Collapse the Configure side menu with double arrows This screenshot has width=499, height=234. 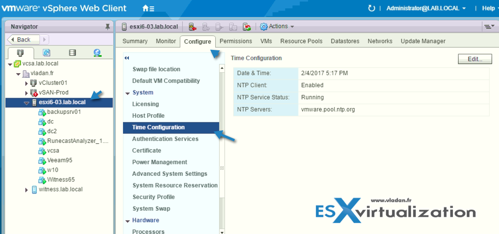click(127, 58)
